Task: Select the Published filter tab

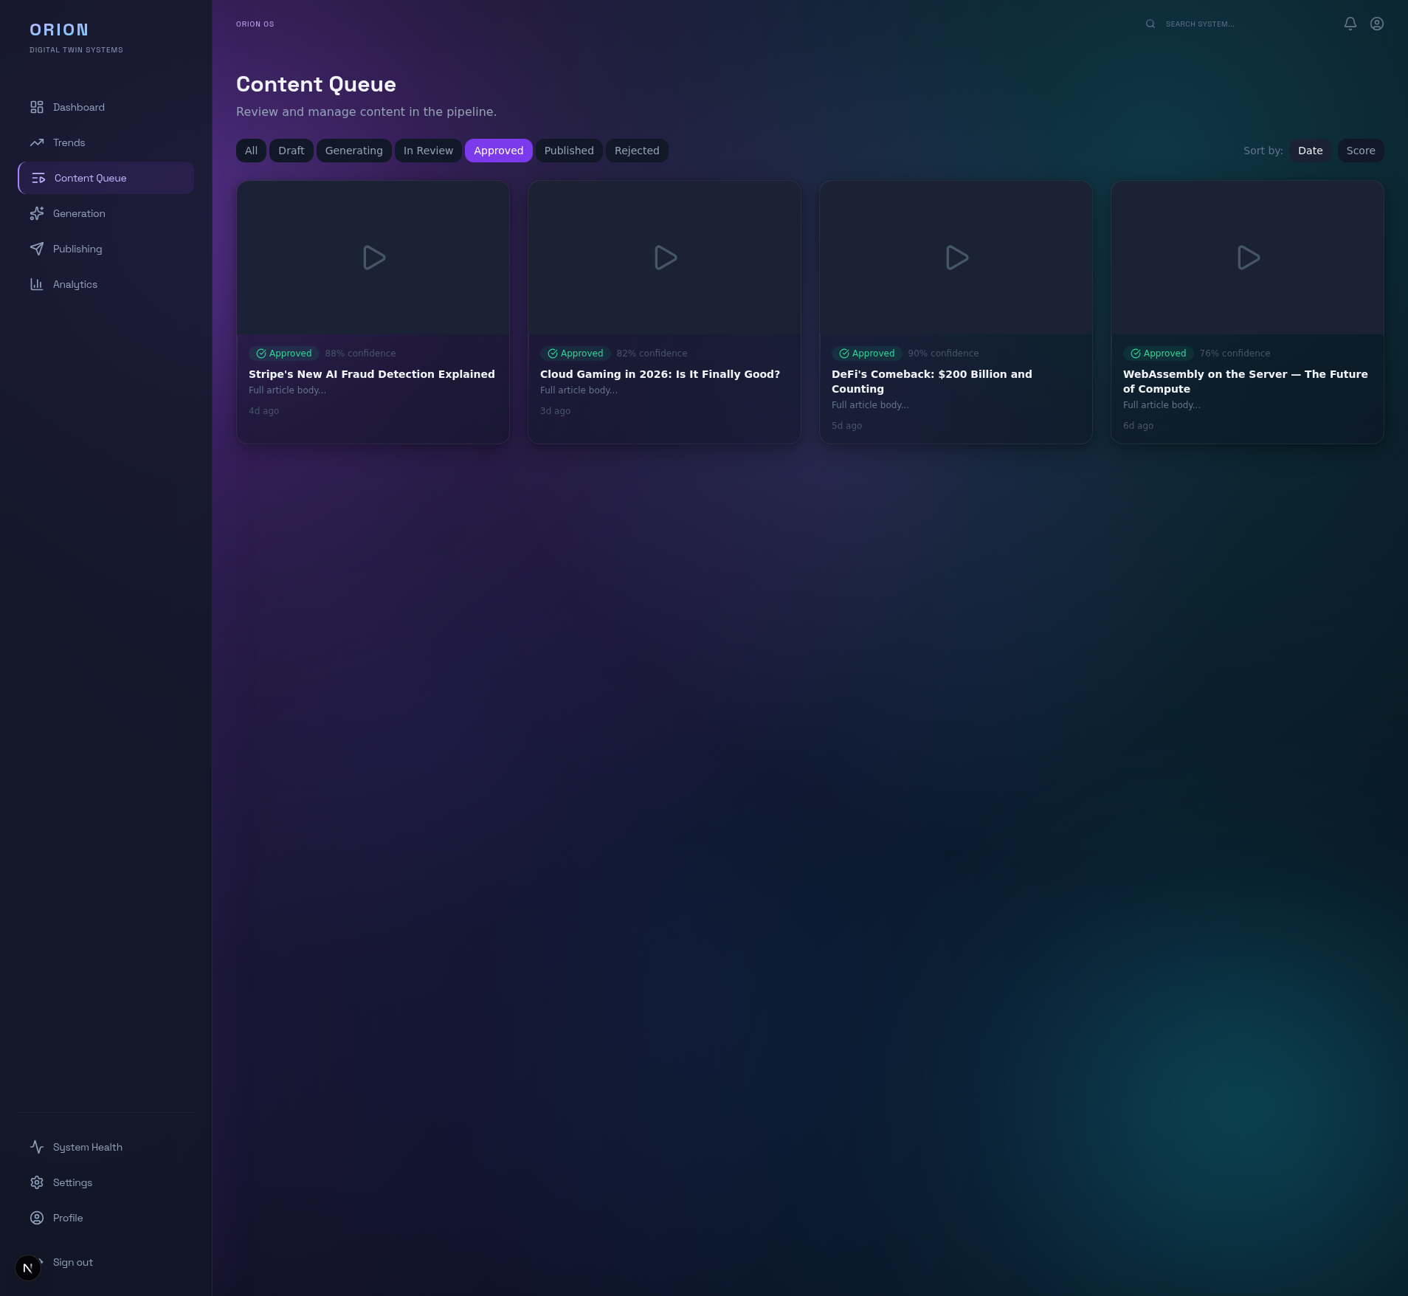Action: [x=568, y=150]
